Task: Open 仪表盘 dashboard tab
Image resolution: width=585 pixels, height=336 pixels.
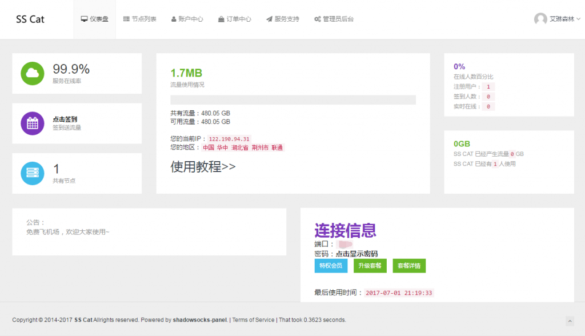Action: [95, 19]
